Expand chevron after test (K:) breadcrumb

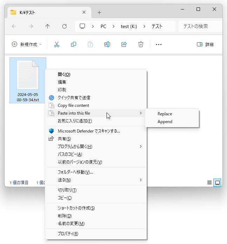(x=144, y=26)
